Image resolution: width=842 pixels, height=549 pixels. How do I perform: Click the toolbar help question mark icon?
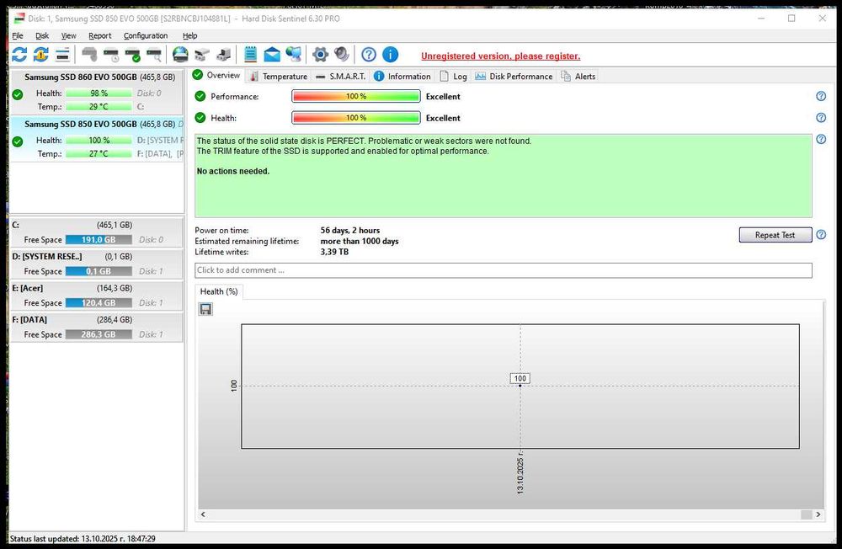369,54
